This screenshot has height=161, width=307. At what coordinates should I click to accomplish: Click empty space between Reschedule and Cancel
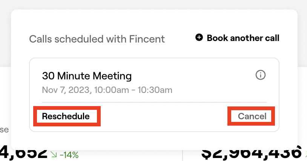[x=164, y=116]
